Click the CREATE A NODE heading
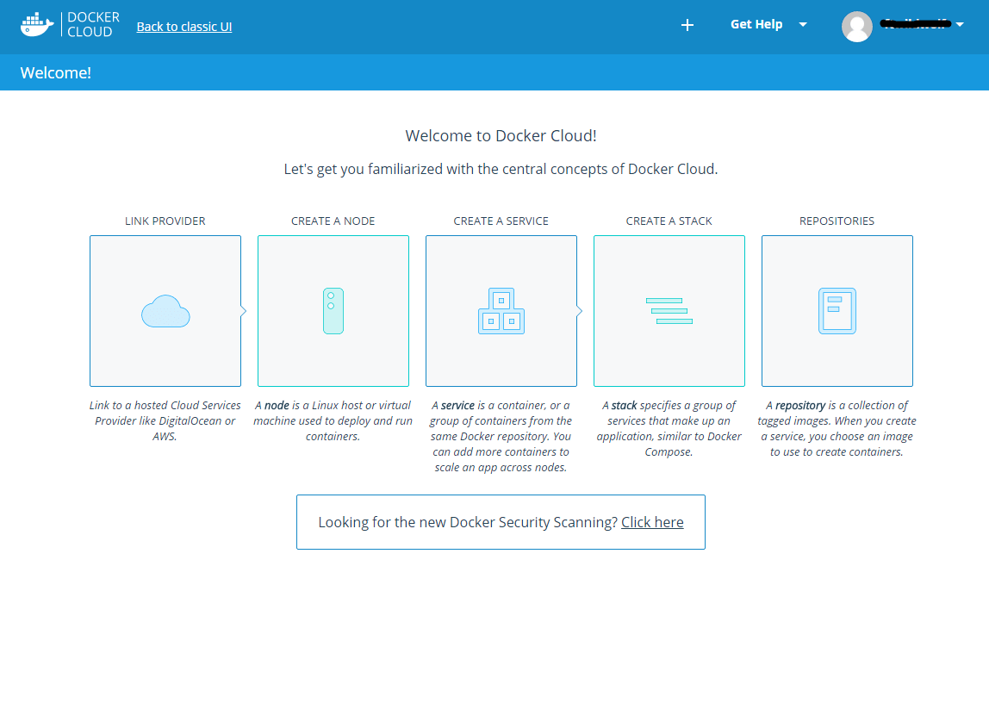This screenshot has width=989, height=728. click(333, 221)
